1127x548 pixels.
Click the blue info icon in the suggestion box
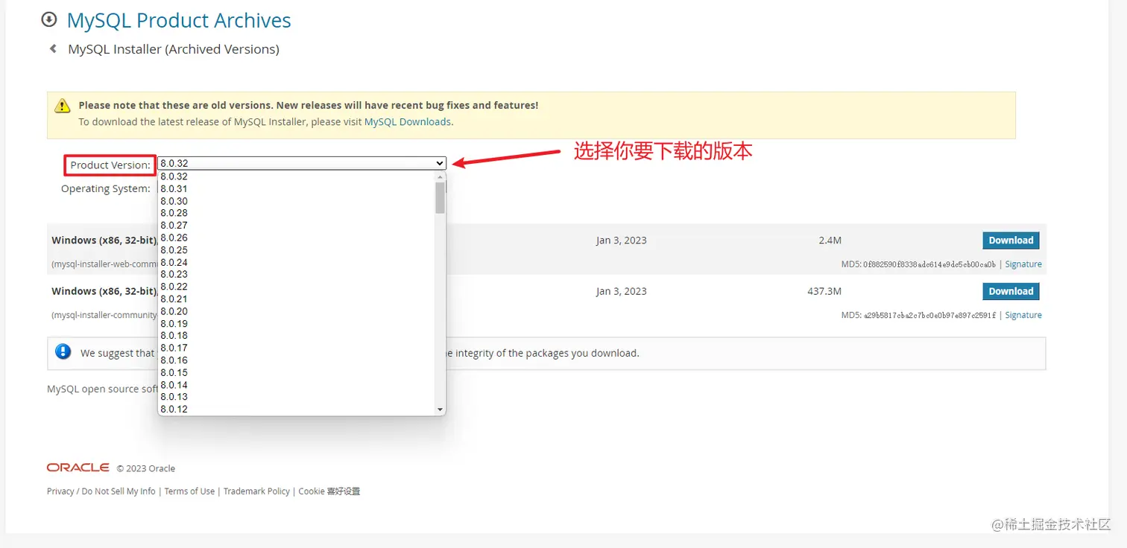point(63,352)
